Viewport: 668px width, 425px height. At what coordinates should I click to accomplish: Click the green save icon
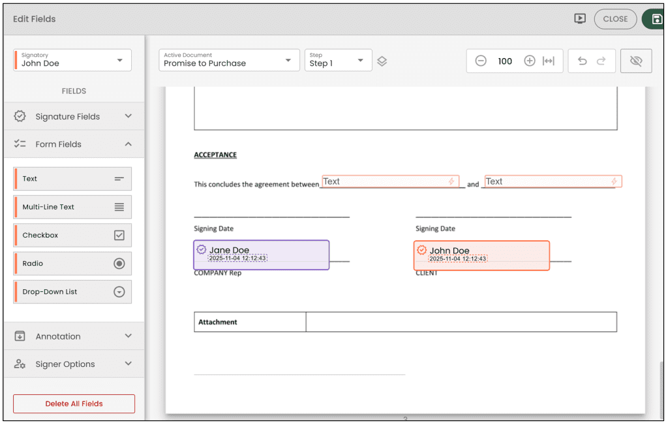coord(656,19)
